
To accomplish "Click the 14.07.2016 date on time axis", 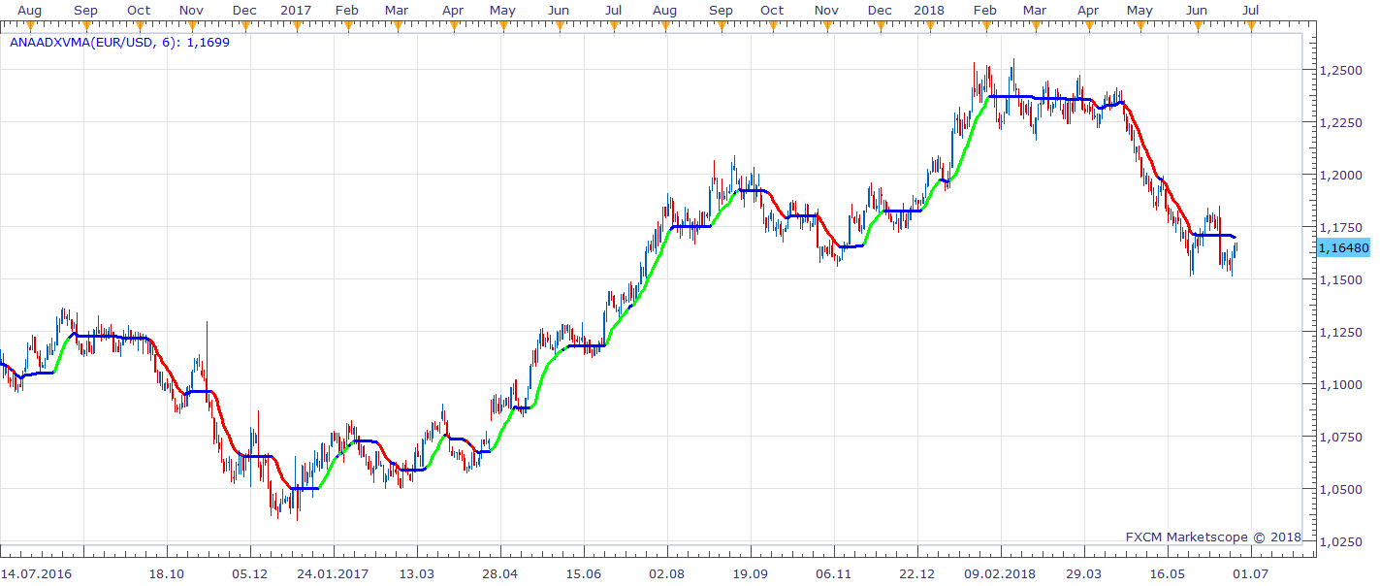I will pyautogui.click(x=35, y=574).
